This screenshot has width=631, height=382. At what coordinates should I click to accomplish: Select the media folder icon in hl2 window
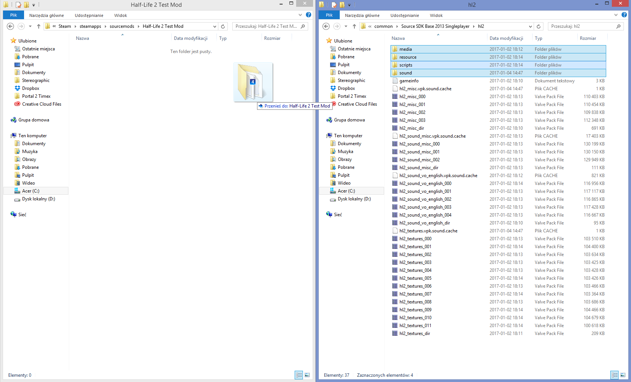pyautogui.click(x=395, y=49)
